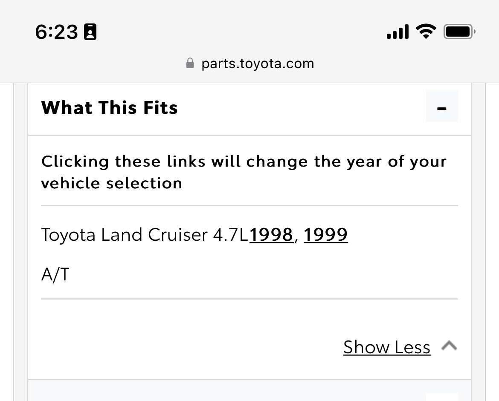Image resolution: width=499 pixels, height=401 pixels.
Task: Click the What This Fits heading
Action: click(110, 107)
